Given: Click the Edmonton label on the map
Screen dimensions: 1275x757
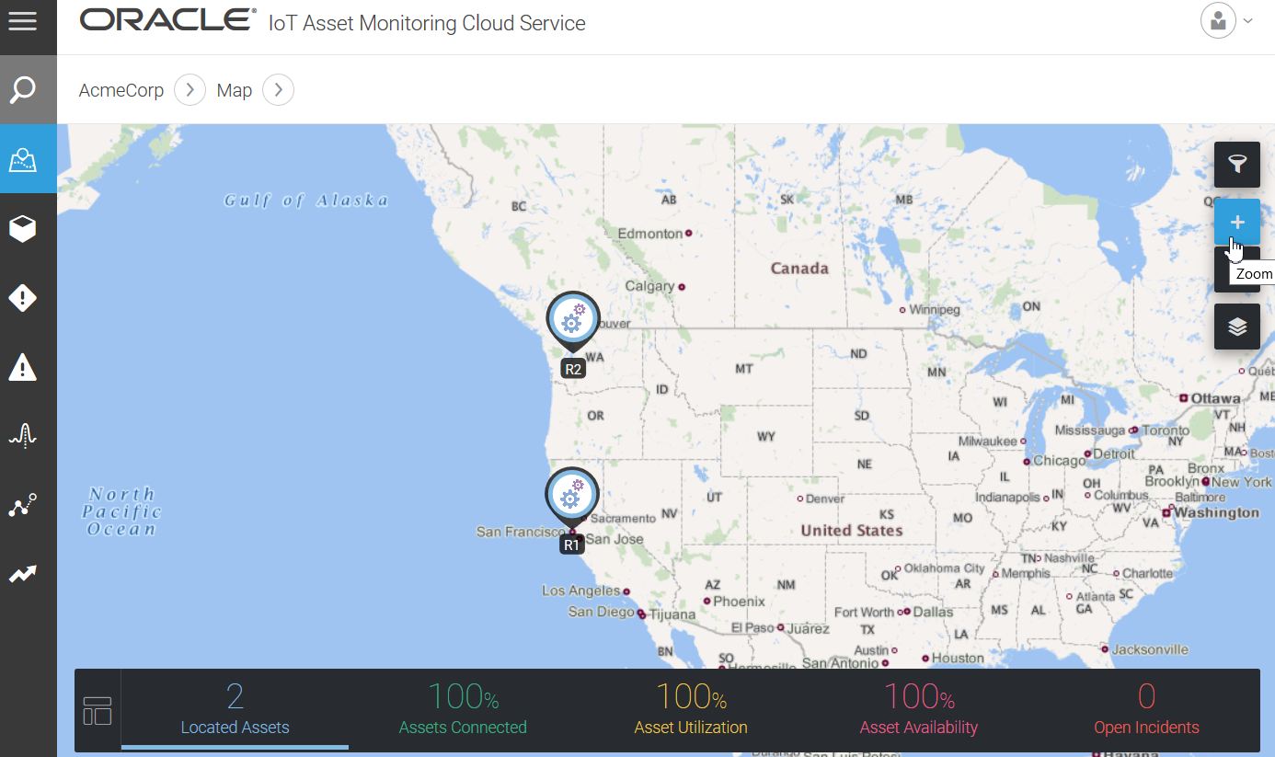Looking at the screenshot, I should tap(650, 234).
